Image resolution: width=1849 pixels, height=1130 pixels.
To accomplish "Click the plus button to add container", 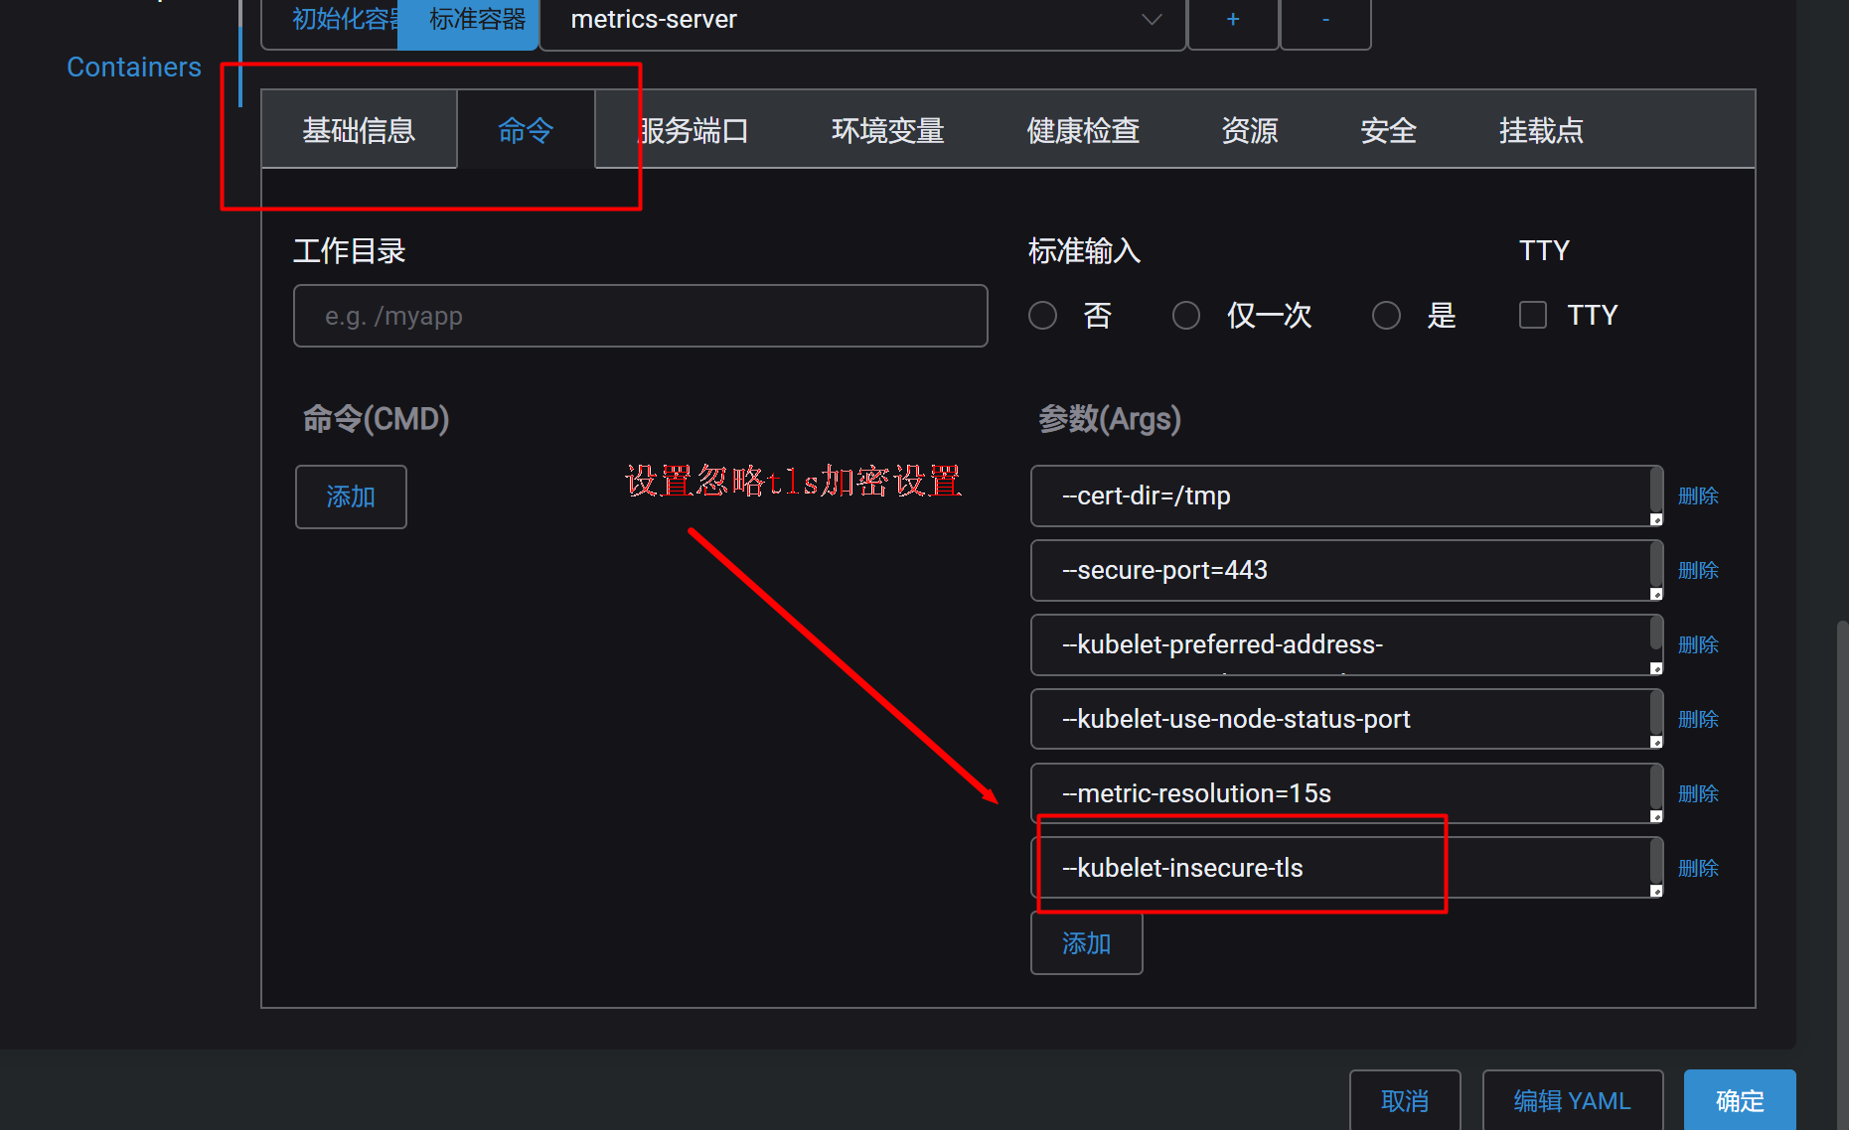I will (1232, 20).
